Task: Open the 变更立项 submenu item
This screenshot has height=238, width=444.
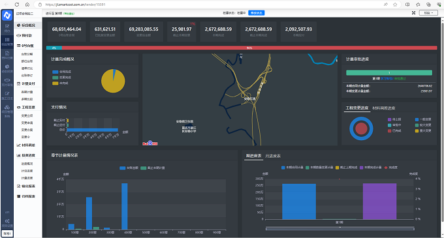Action: 27,115
